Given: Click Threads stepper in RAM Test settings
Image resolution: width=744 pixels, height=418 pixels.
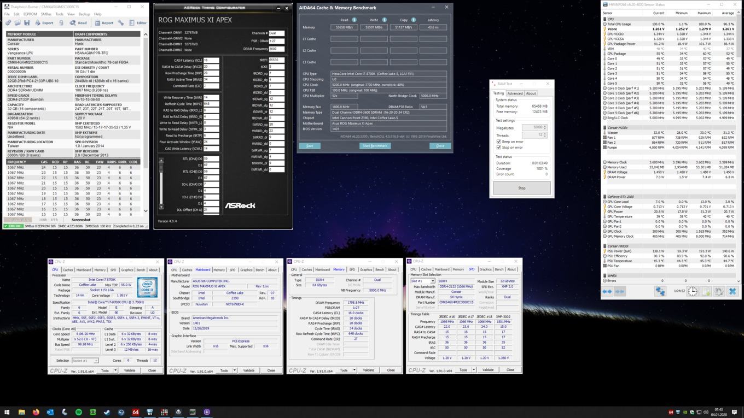Looking at the screenshot, I should coord(545,134).
